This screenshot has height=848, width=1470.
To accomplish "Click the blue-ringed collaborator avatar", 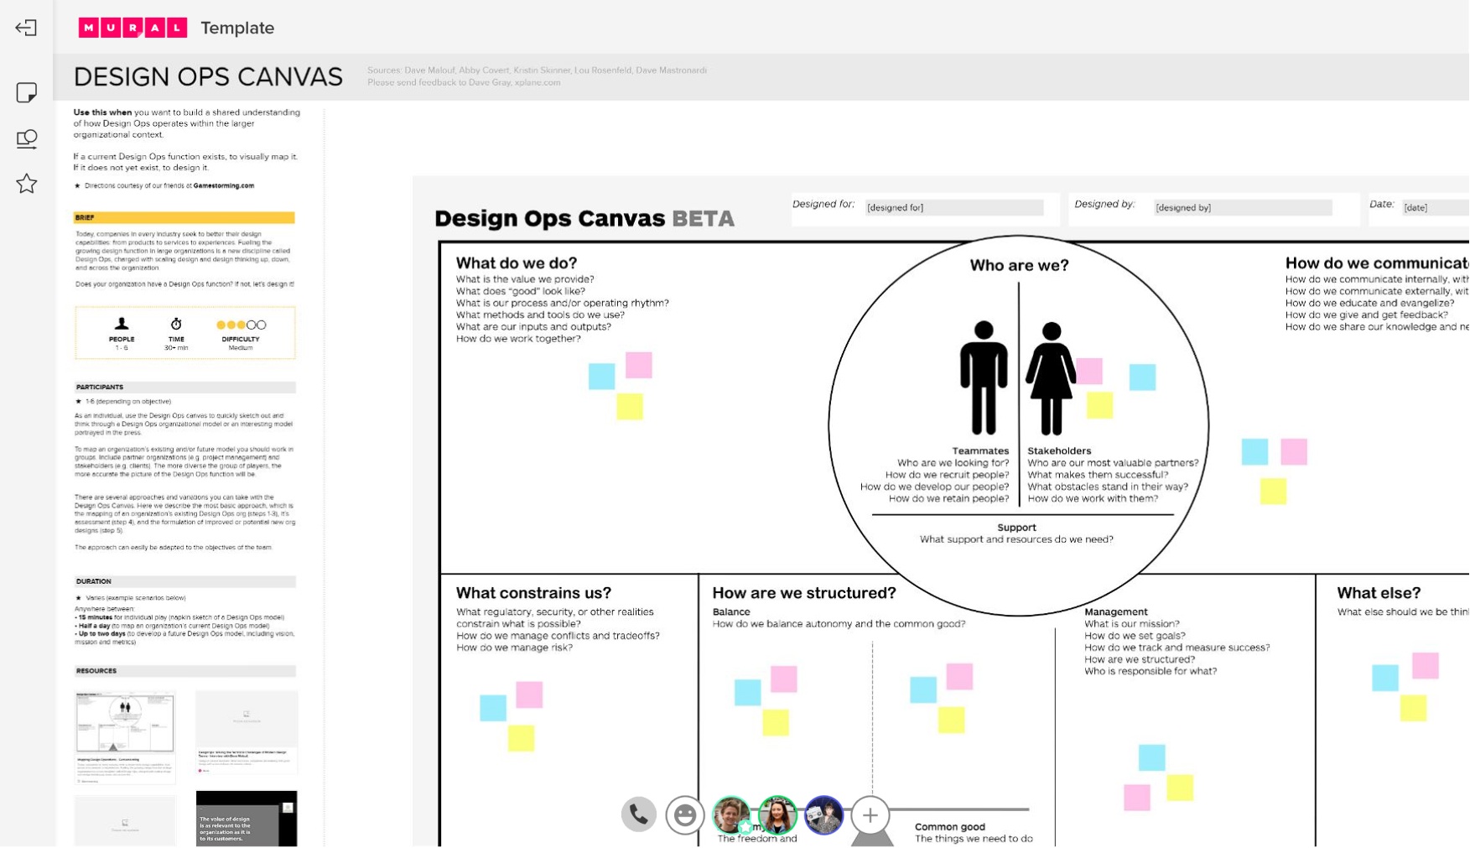I will (x=823, y=814).
